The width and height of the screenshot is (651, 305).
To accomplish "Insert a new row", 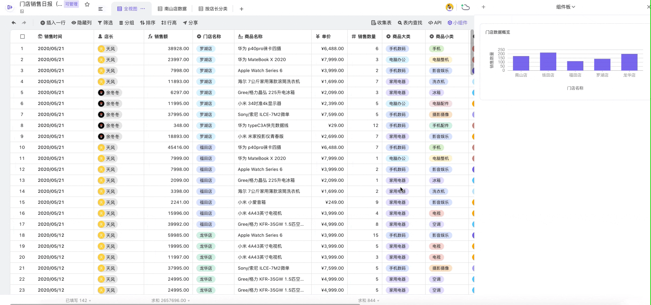I will 53,23.
